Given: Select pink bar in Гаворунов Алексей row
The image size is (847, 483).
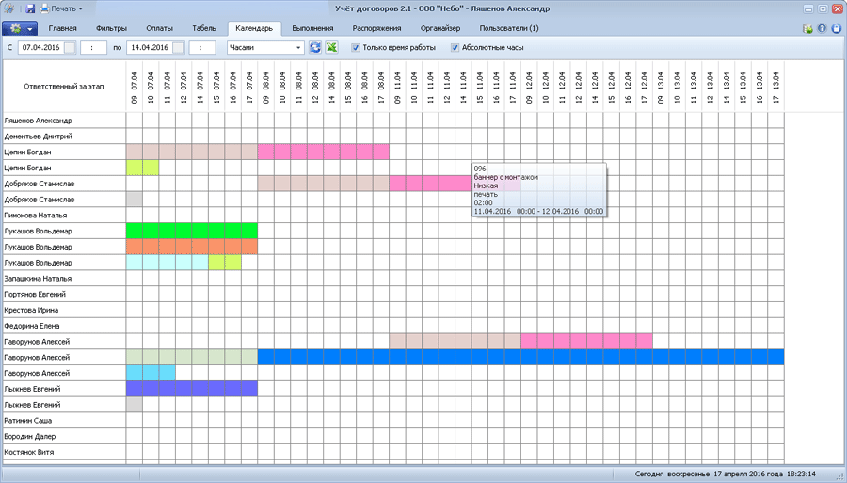Looking at the screenshot, I should pos(586,342).
